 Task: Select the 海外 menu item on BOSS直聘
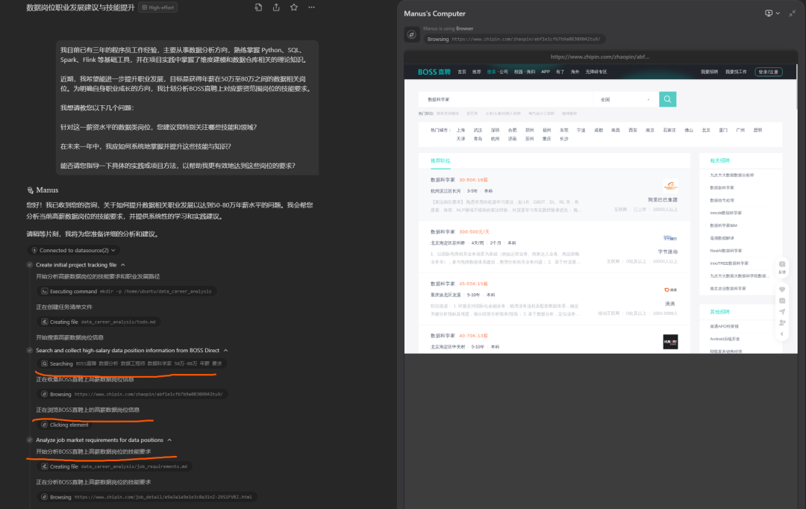(575, 72)
